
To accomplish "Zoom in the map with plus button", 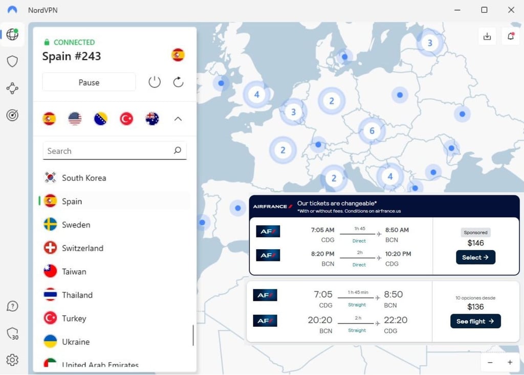I will pyautogui.click(x=510, y=362).
